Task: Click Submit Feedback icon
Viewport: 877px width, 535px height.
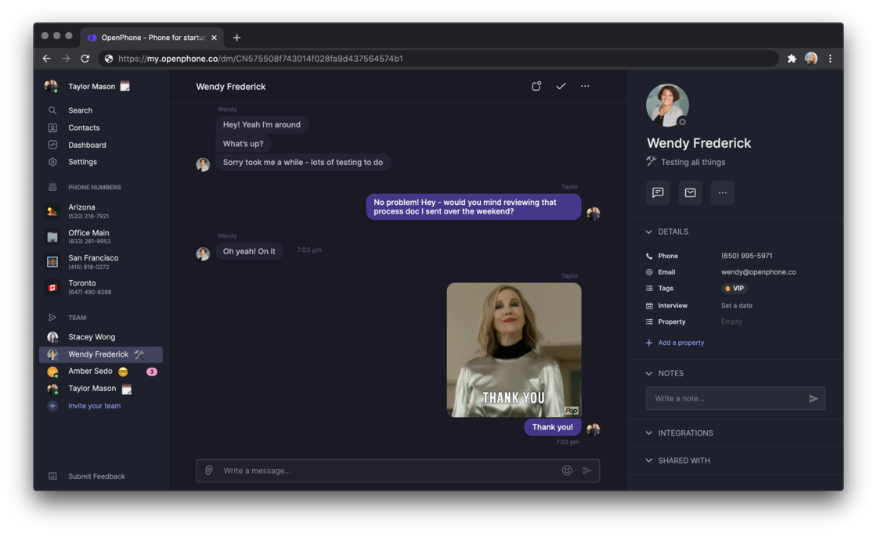Action: [52, 476]
